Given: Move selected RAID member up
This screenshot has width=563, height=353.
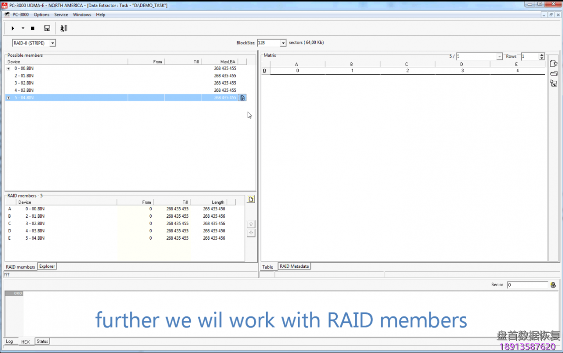Looking at the screenshot, I should (x=251, y=224).
